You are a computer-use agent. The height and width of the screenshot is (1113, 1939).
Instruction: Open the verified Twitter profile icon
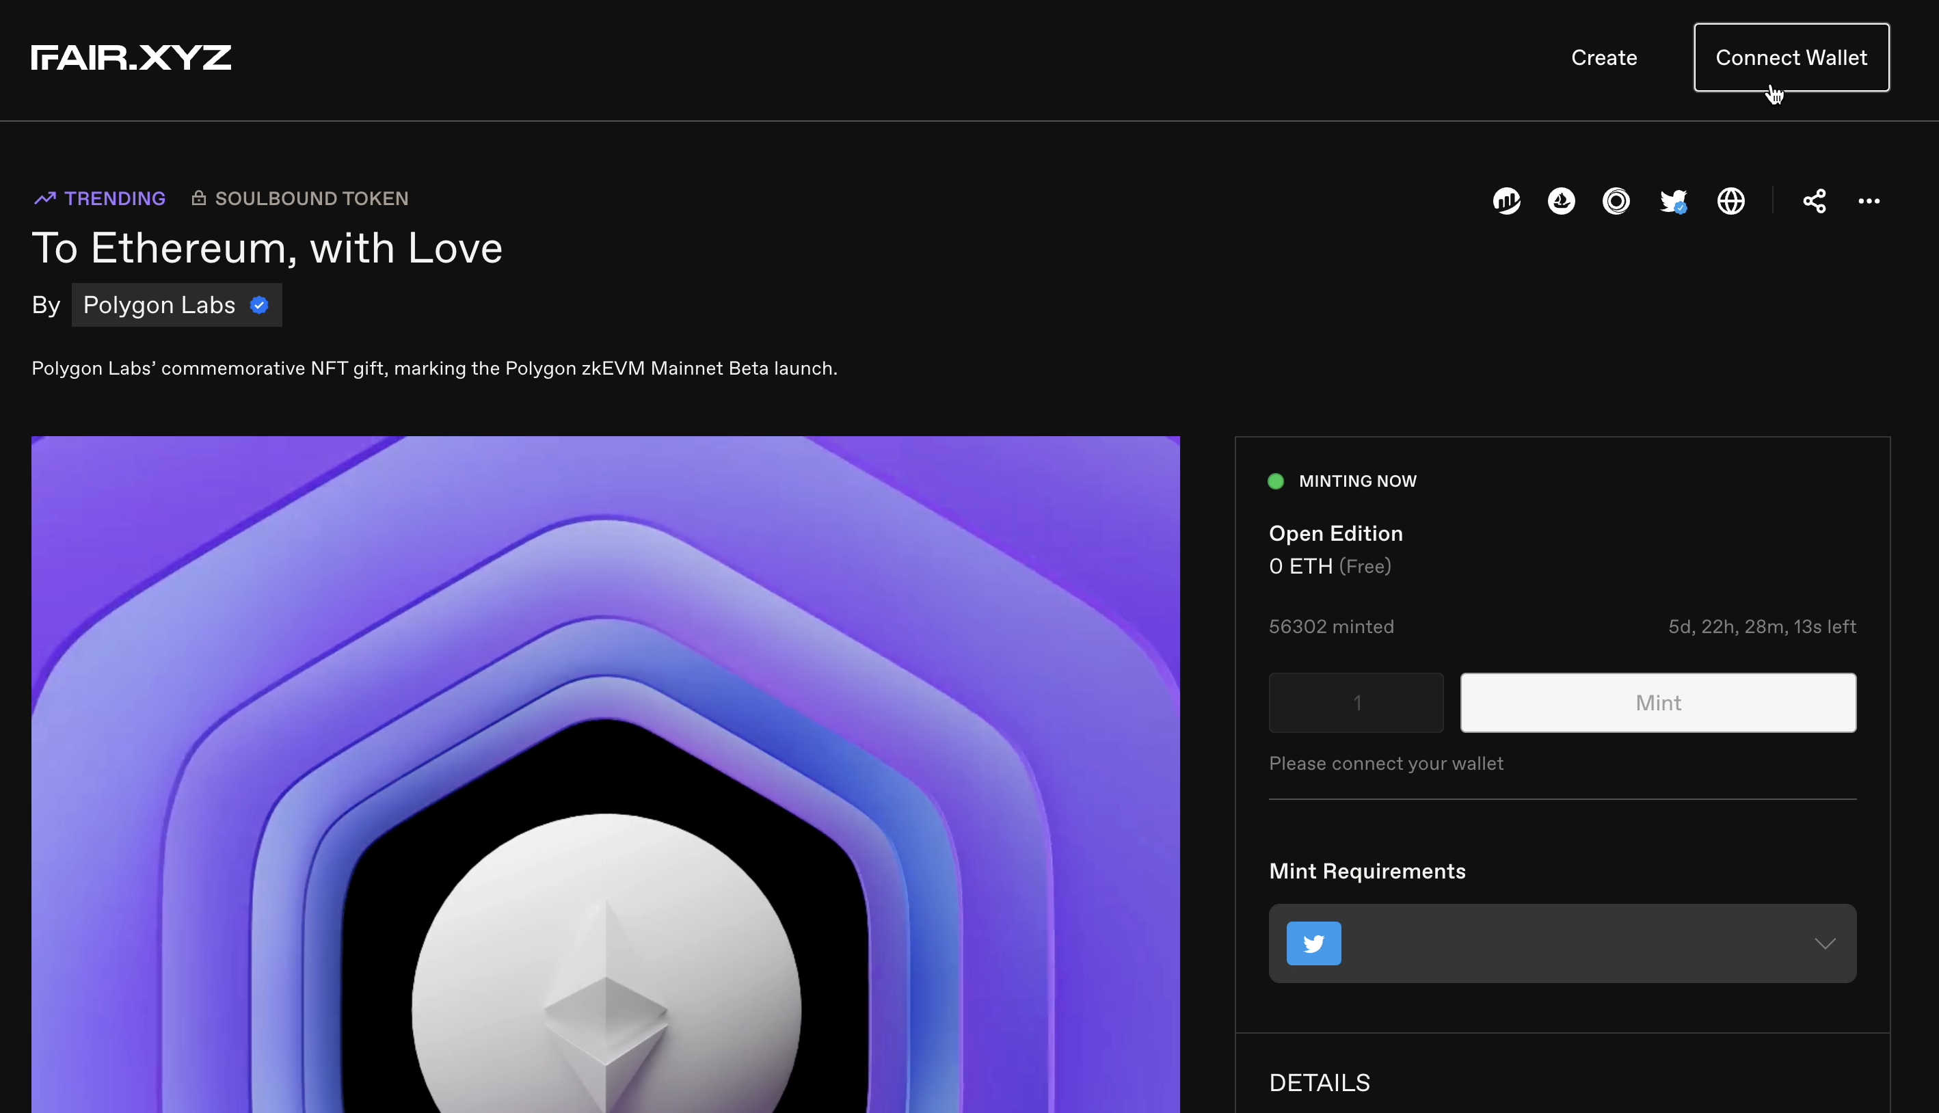tap(1673, 201)
